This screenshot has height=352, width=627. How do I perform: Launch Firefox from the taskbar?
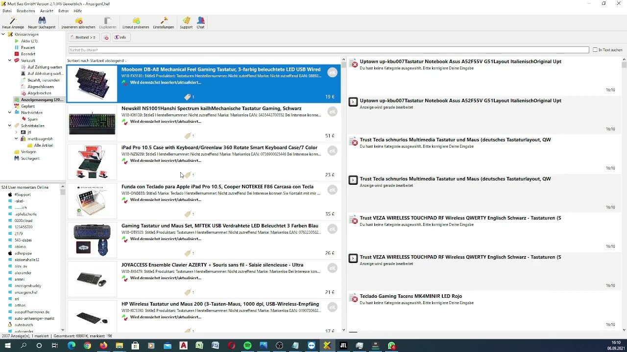(x=103, y=346)
